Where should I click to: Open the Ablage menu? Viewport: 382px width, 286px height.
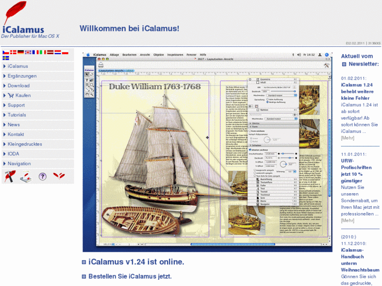coord(114,55)
